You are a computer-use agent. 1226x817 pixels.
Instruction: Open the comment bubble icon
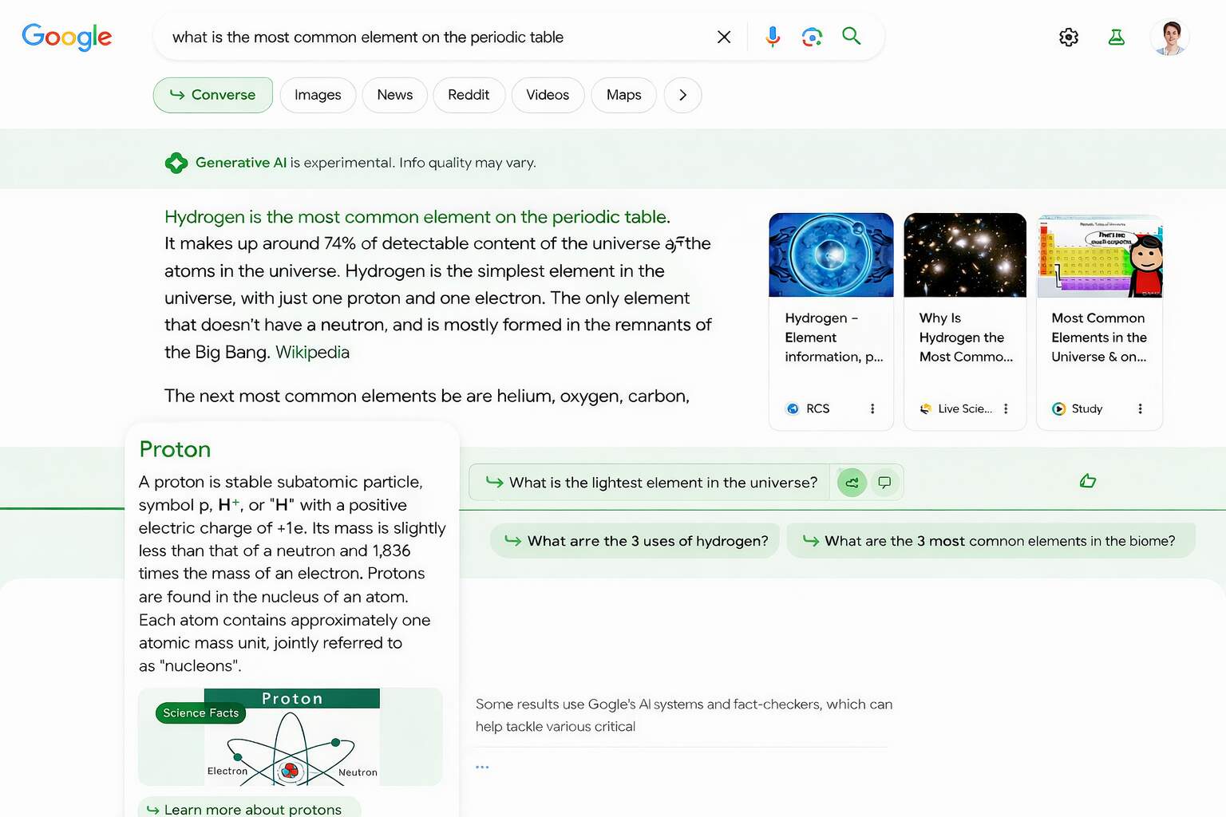click(x=884, y=482)
